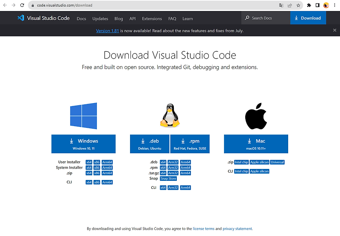Screen dimensions: 340x236
Task: Choose Windows .zip Arm64
Action: [x=107, y=173]
